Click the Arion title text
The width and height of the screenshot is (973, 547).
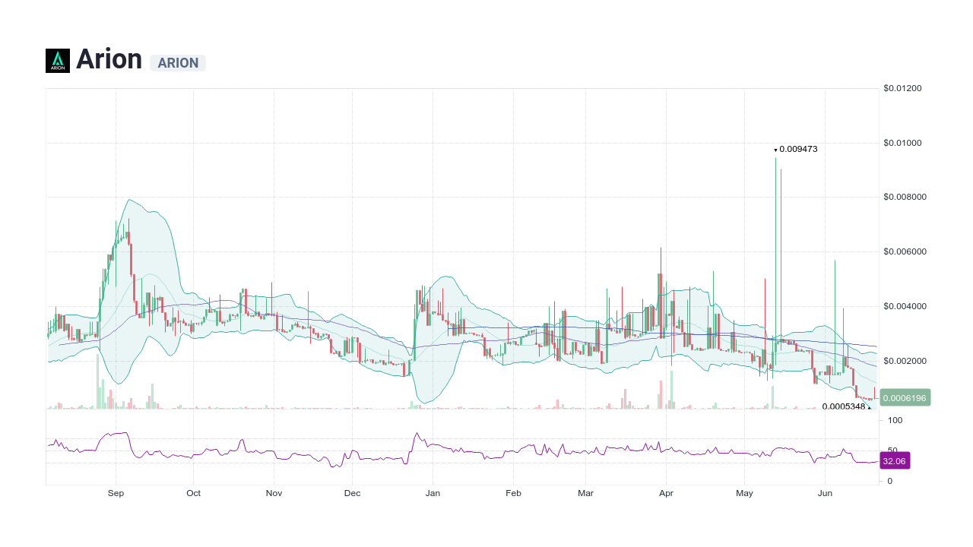pos(109,58)
